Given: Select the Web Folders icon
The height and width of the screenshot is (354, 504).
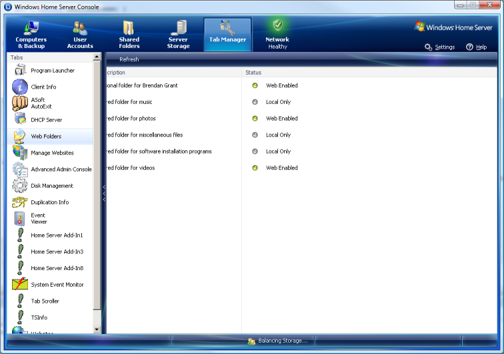Looking at the screenshot, I should coord(20,136).
